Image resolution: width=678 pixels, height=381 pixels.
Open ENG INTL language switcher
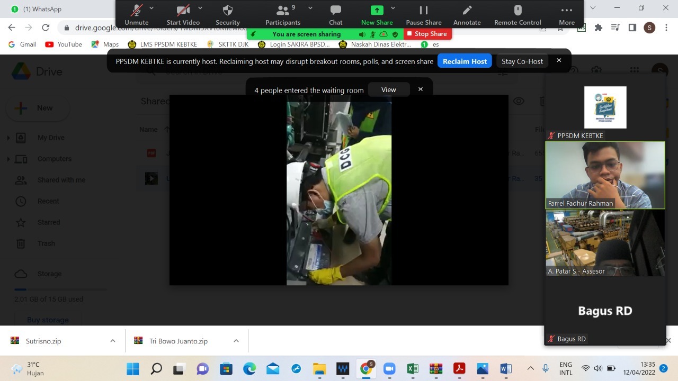pyautogui.click(x=566, y=369)
